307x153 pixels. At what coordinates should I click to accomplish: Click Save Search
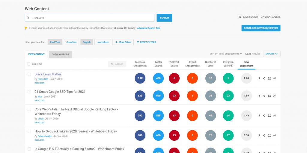click(x=249, y=17)
